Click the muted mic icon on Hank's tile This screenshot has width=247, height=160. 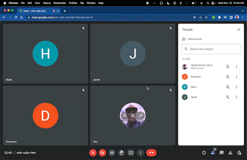pos(83,28)
